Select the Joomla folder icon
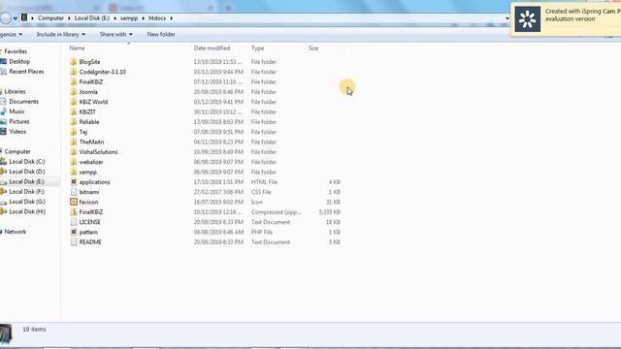The width and height of the screenshot is (621, 349). pos(74,92)
